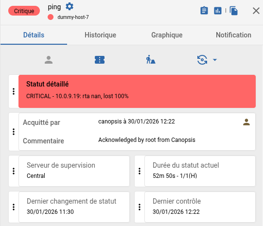The width and height of the screenshot is (263, 226).
Task: Click the copy documents icon
Action: tap(234, 11)
